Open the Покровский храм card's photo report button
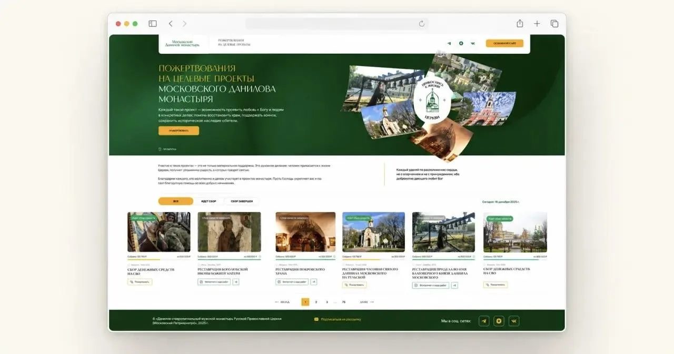Screen dimensions: 674x354 tap(292, 282)
